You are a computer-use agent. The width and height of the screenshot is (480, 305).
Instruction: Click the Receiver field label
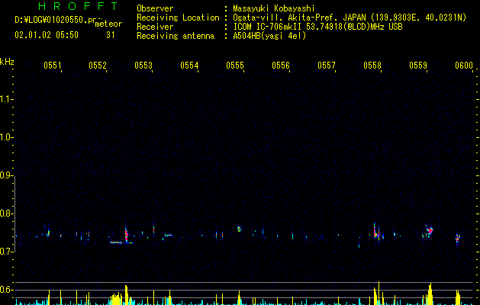click(155, 27)
